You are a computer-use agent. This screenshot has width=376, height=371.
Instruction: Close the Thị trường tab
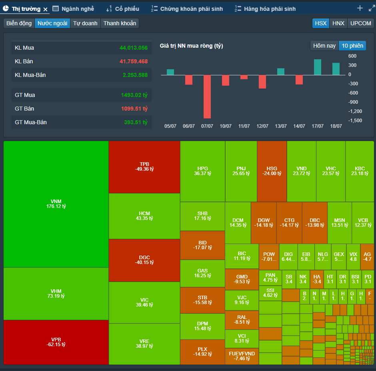pos(45,9)
